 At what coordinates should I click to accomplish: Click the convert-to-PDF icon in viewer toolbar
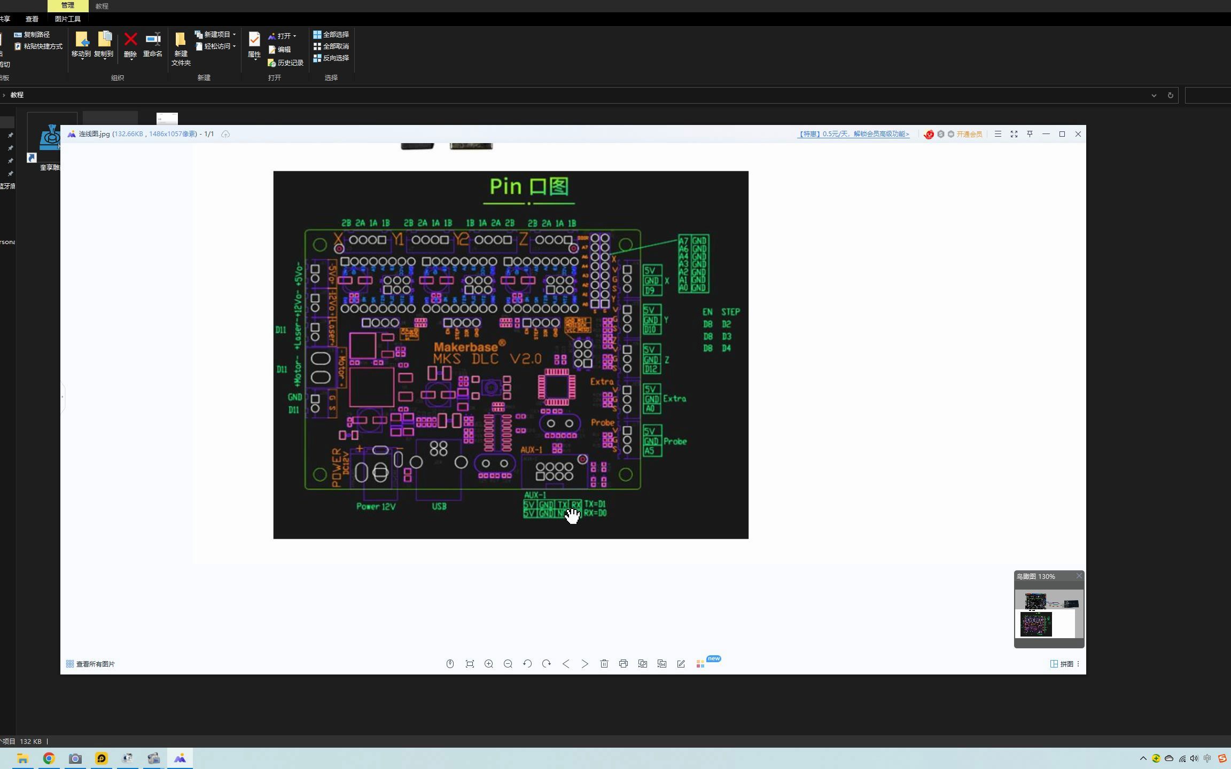coord(643,664)
